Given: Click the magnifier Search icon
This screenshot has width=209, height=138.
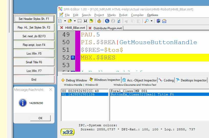Looking at the screenshot, I should click(147, 21).
